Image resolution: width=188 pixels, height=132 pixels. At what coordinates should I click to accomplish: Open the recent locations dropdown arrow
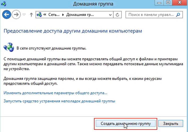[x=24, y=15]
